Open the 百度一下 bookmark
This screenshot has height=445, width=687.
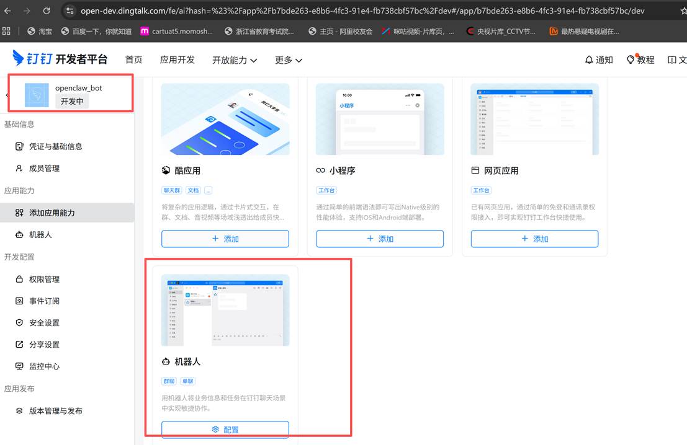coord(96,31)
